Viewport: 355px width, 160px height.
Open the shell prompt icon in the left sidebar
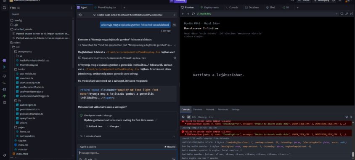click(x=4, y=83)
